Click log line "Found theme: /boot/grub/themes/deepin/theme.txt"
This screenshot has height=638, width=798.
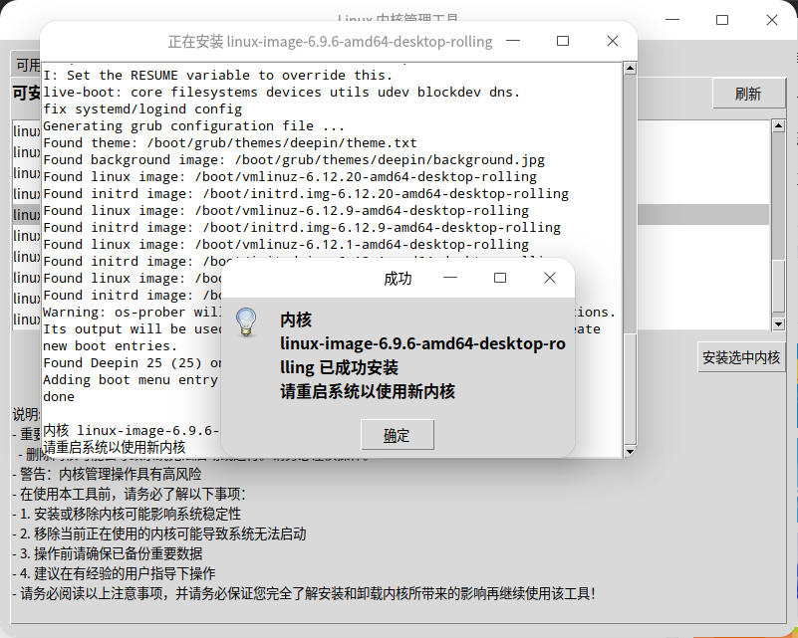click(x=230, y=143)
